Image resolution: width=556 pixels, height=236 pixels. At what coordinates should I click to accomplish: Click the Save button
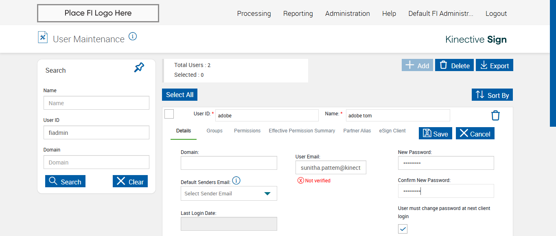(x=436, y=134)
